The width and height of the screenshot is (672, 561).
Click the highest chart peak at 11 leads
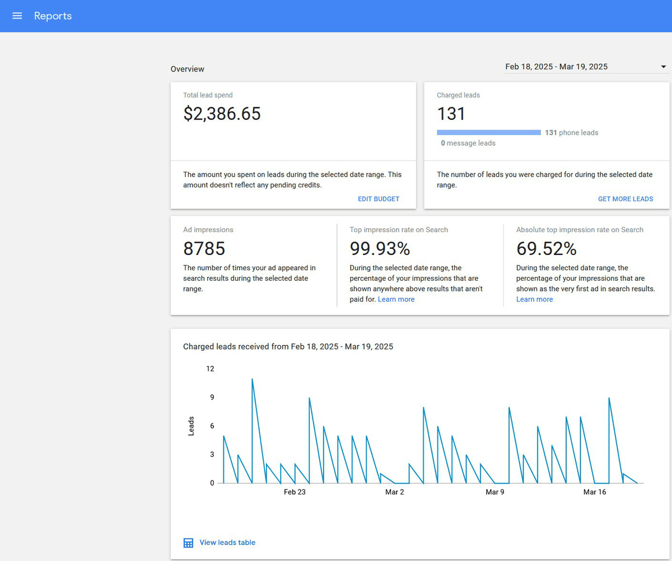tap(253, 379)
